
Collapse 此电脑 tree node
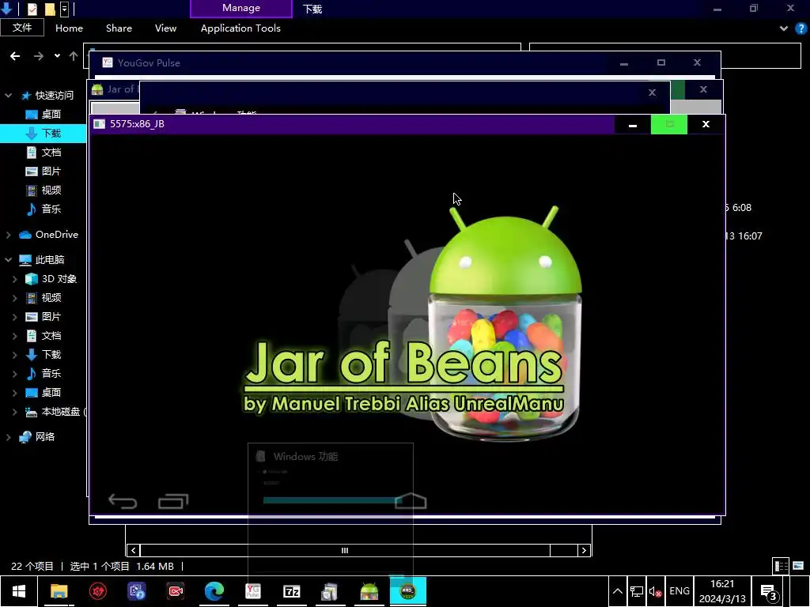click(8, 259)
